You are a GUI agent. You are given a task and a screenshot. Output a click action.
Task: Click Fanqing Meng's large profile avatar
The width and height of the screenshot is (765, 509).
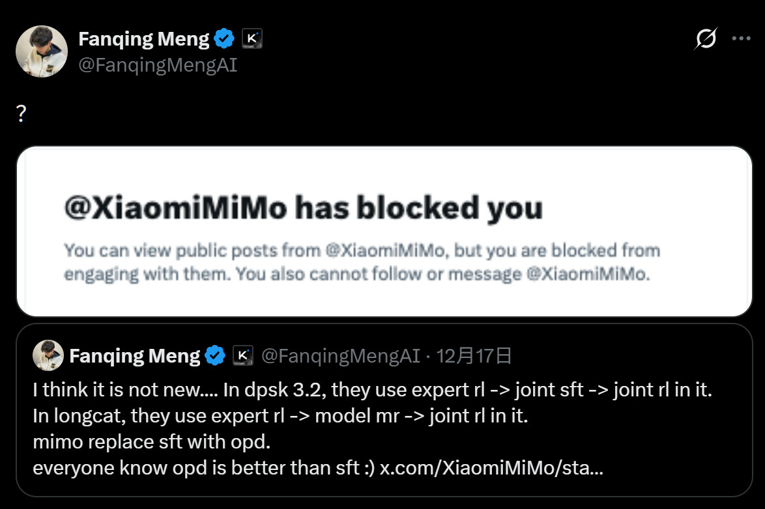(x=42, y=51)
